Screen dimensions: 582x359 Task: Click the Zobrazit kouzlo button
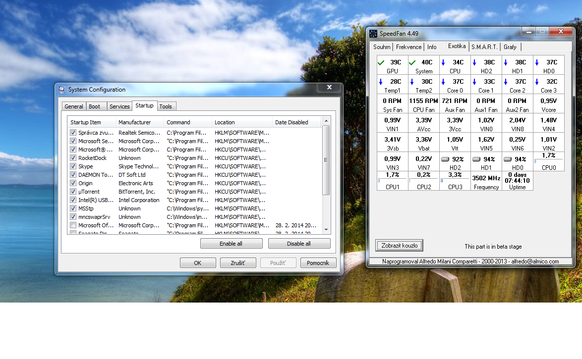click(x=399, y=246)
